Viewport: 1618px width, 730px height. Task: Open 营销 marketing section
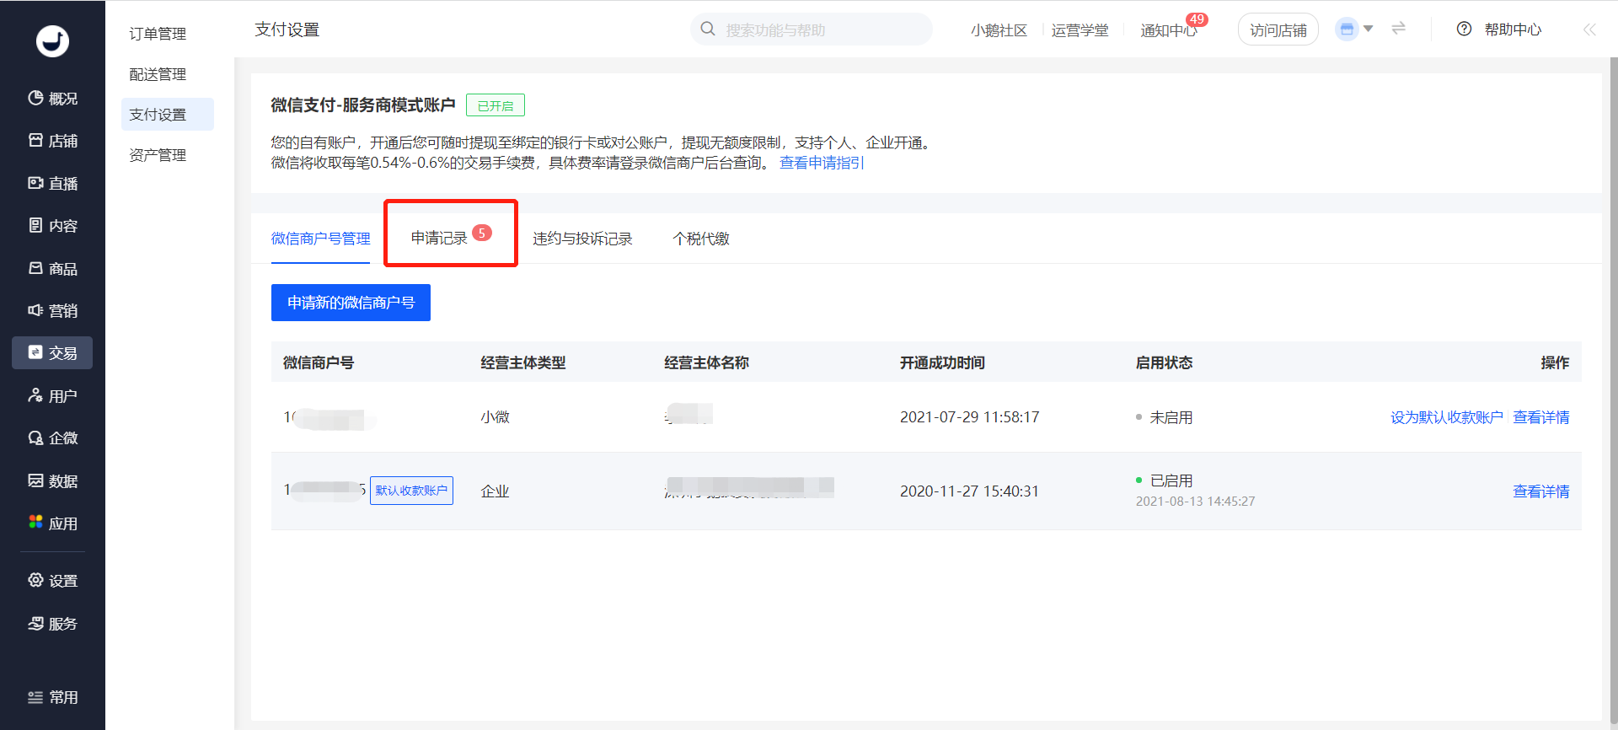52,310
